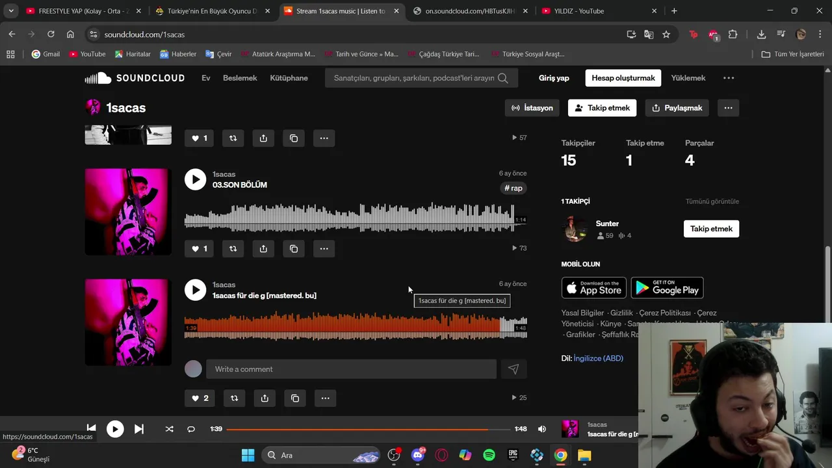This screenshot has width=832, height=468.
Task: Open Chrome downloads icon
Action: click(762, 34)
